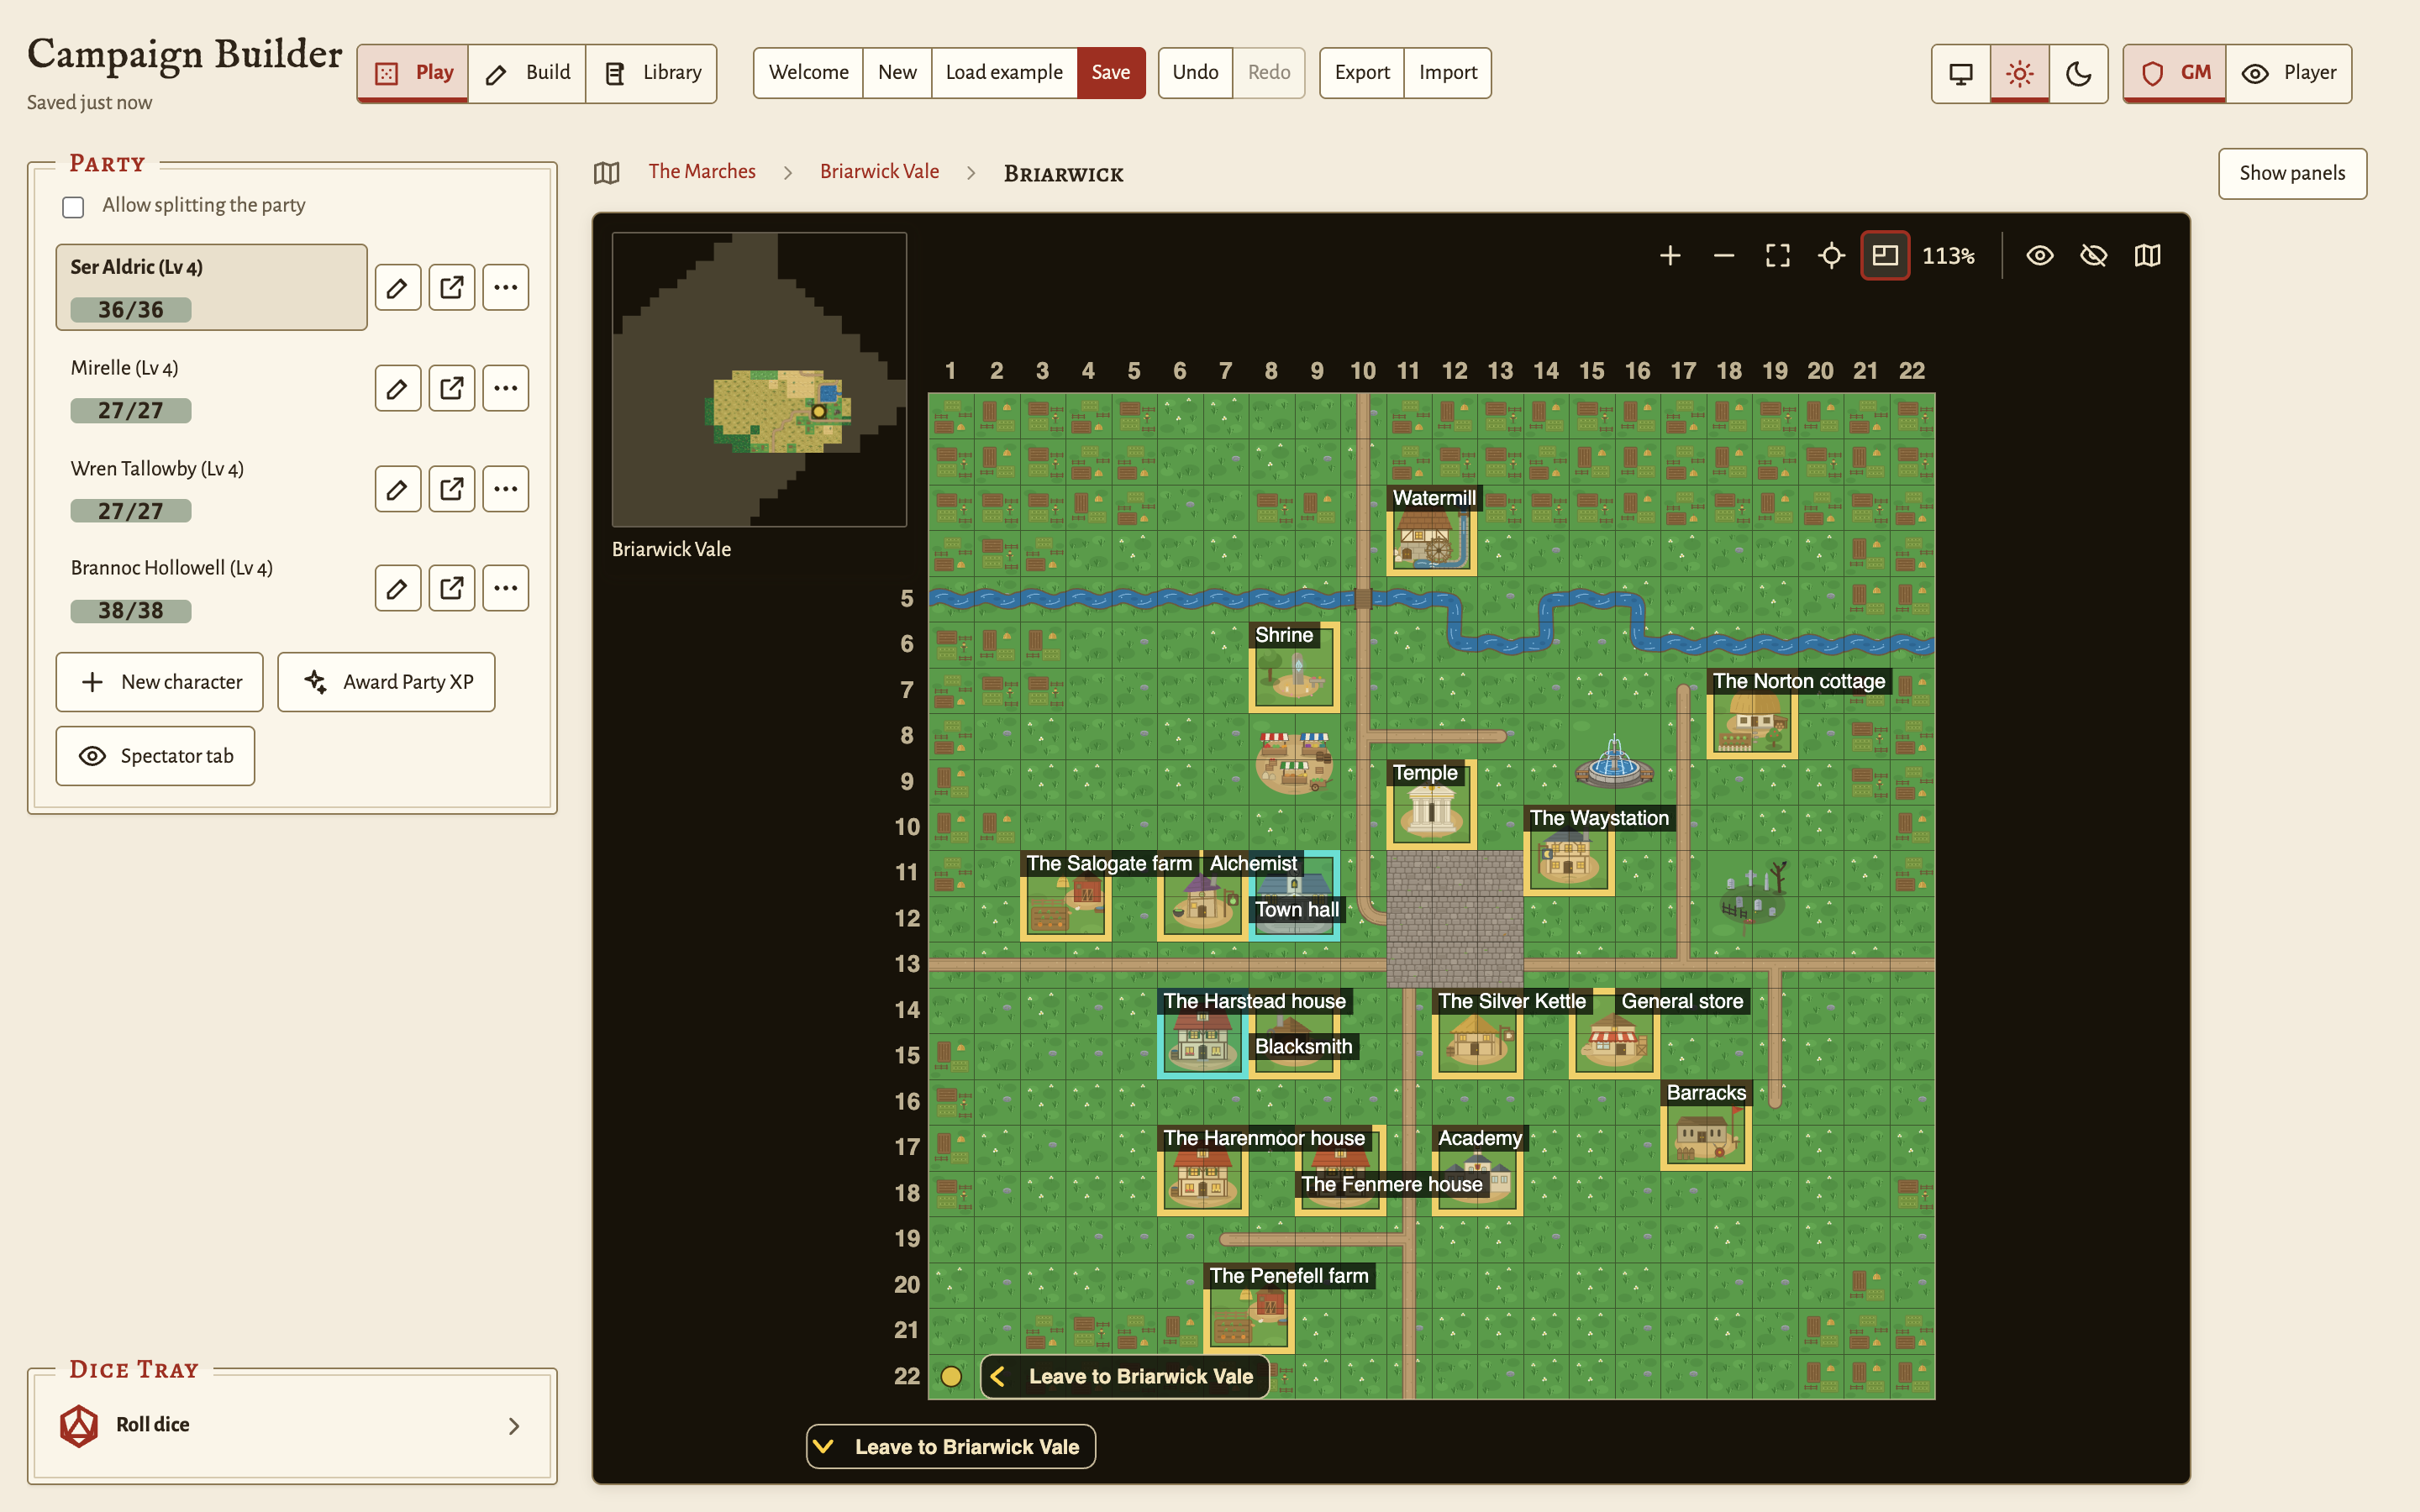Image resolution: width=2420 pixels, height=1512 pixels.
Task: Click the New character button
Action: [x=160, y=682]
